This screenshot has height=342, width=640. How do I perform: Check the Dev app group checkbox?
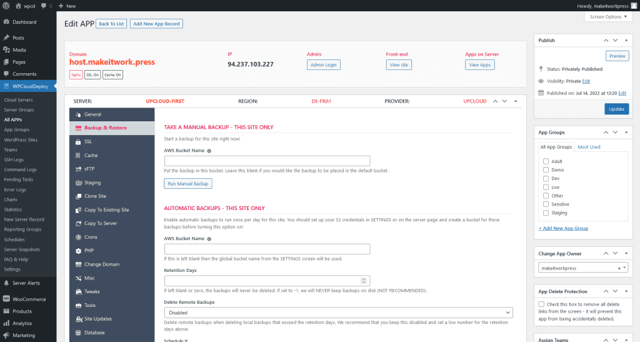pyautogui.click(x=546, y=178)
